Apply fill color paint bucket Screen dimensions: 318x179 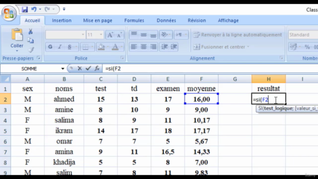[101, 47]
